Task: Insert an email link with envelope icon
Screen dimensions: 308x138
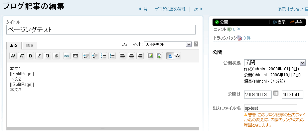Action: (76, 56)
